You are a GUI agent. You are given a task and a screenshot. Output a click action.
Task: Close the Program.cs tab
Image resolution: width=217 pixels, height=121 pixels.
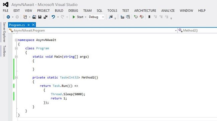[33, 25]
